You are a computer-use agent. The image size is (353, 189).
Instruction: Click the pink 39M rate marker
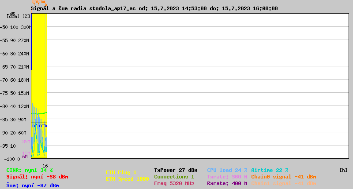point(26,142)
